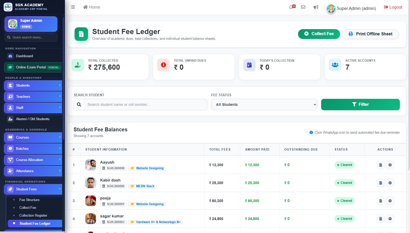Open the notifications bell icon
The image size is (410, 233).
coord(291,7)
